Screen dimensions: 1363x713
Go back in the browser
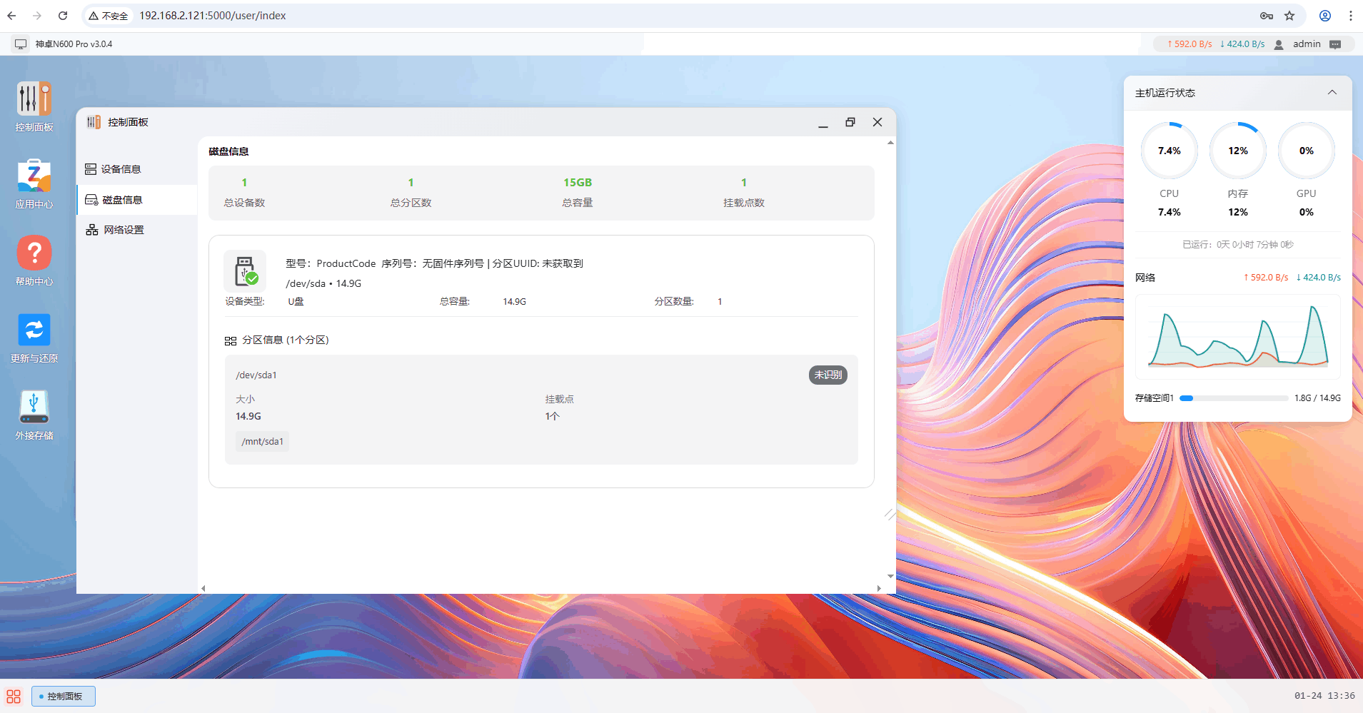[x=11, y=16]
